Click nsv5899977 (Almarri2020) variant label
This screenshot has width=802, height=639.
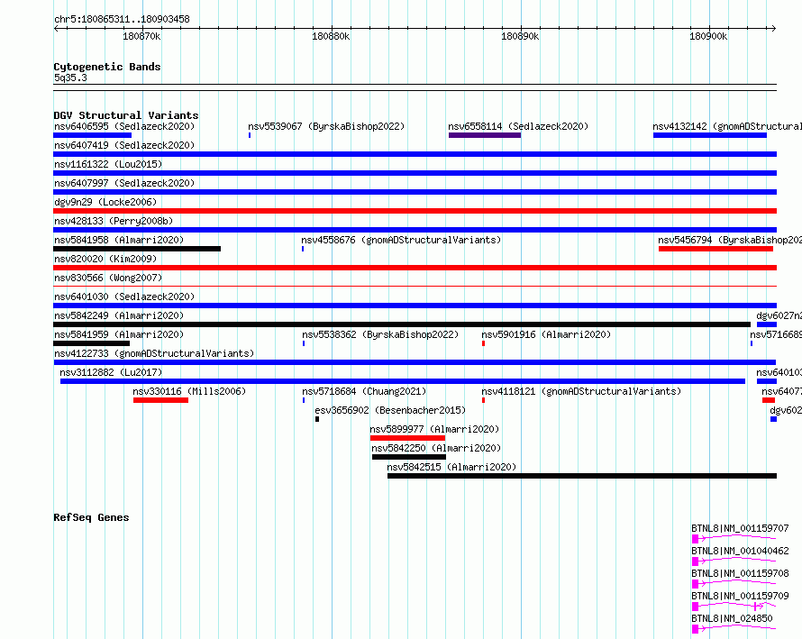pos(434,429)
